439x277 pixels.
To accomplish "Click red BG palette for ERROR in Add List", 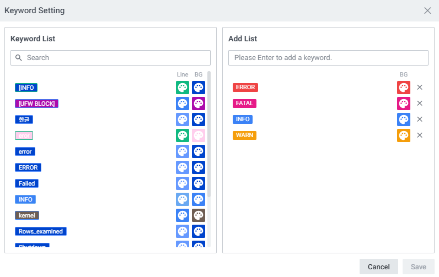I will [x=404, y=88].
